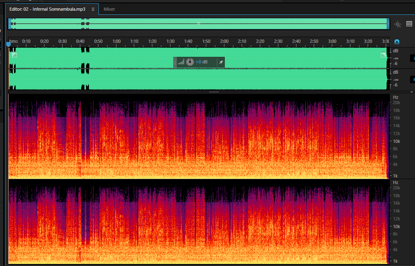Click the Hz label of the upper spectrogram
This screenshot has height=266, width=415.
point(396,98)
